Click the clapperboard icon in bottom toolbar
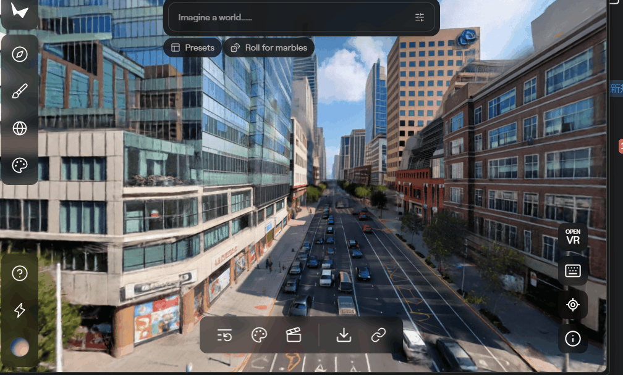This screenshot has height=375, width=623. pos(294,335)
